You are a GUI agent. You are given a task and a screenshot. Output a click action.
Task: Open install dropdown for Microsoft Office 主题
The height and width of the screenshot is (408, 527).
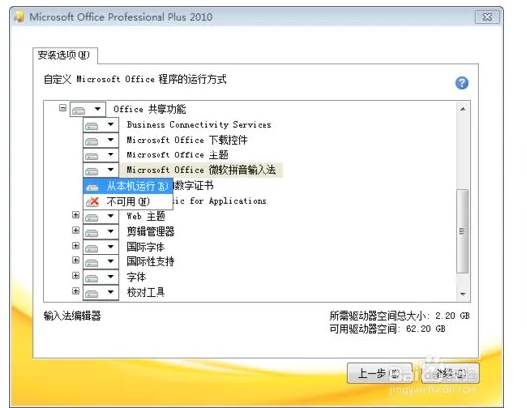101,155
